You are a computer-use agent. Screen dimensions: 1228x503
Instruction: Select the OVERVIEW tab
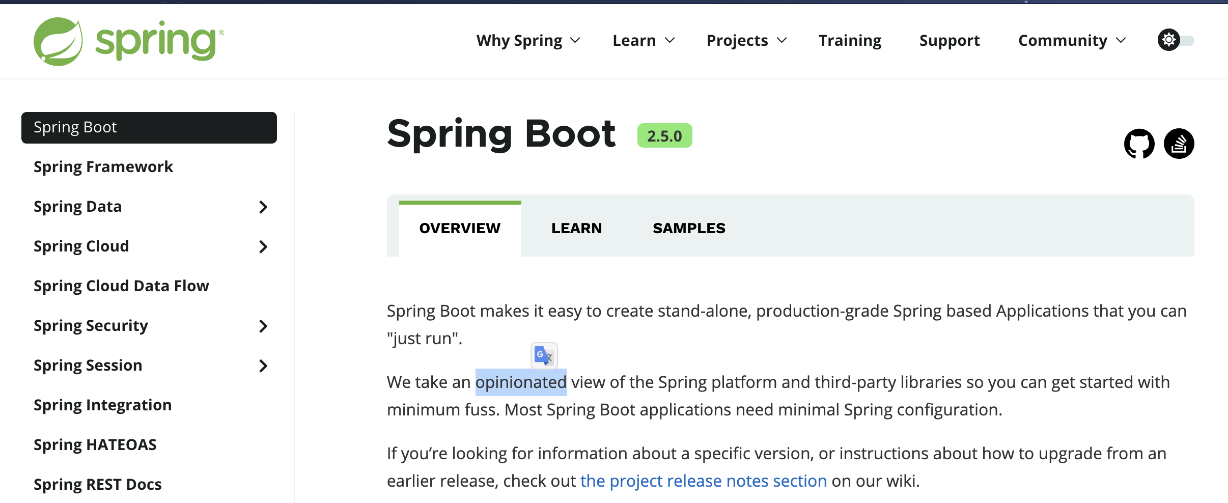click(x=460, y=228)
